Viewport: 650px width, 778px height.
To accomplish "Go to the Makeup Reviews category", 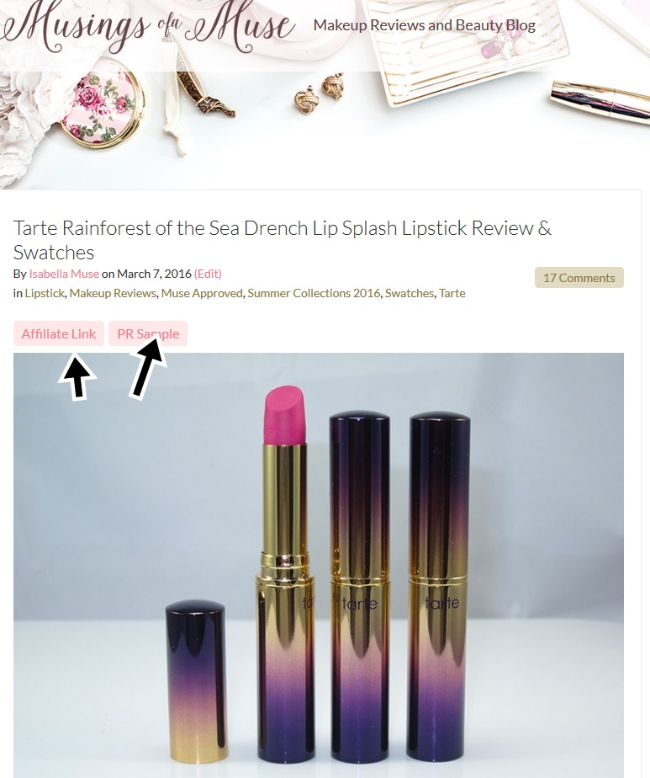I will pyautogui.click(x=113, y=293).
